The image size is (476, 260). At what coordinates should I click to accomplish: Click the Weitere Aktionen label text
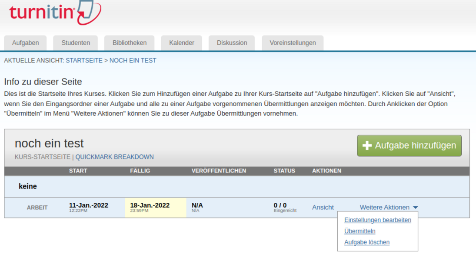(x=384, y=208)
